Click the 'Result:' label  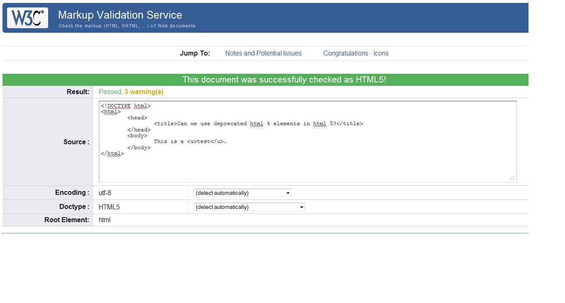[78, 92]
